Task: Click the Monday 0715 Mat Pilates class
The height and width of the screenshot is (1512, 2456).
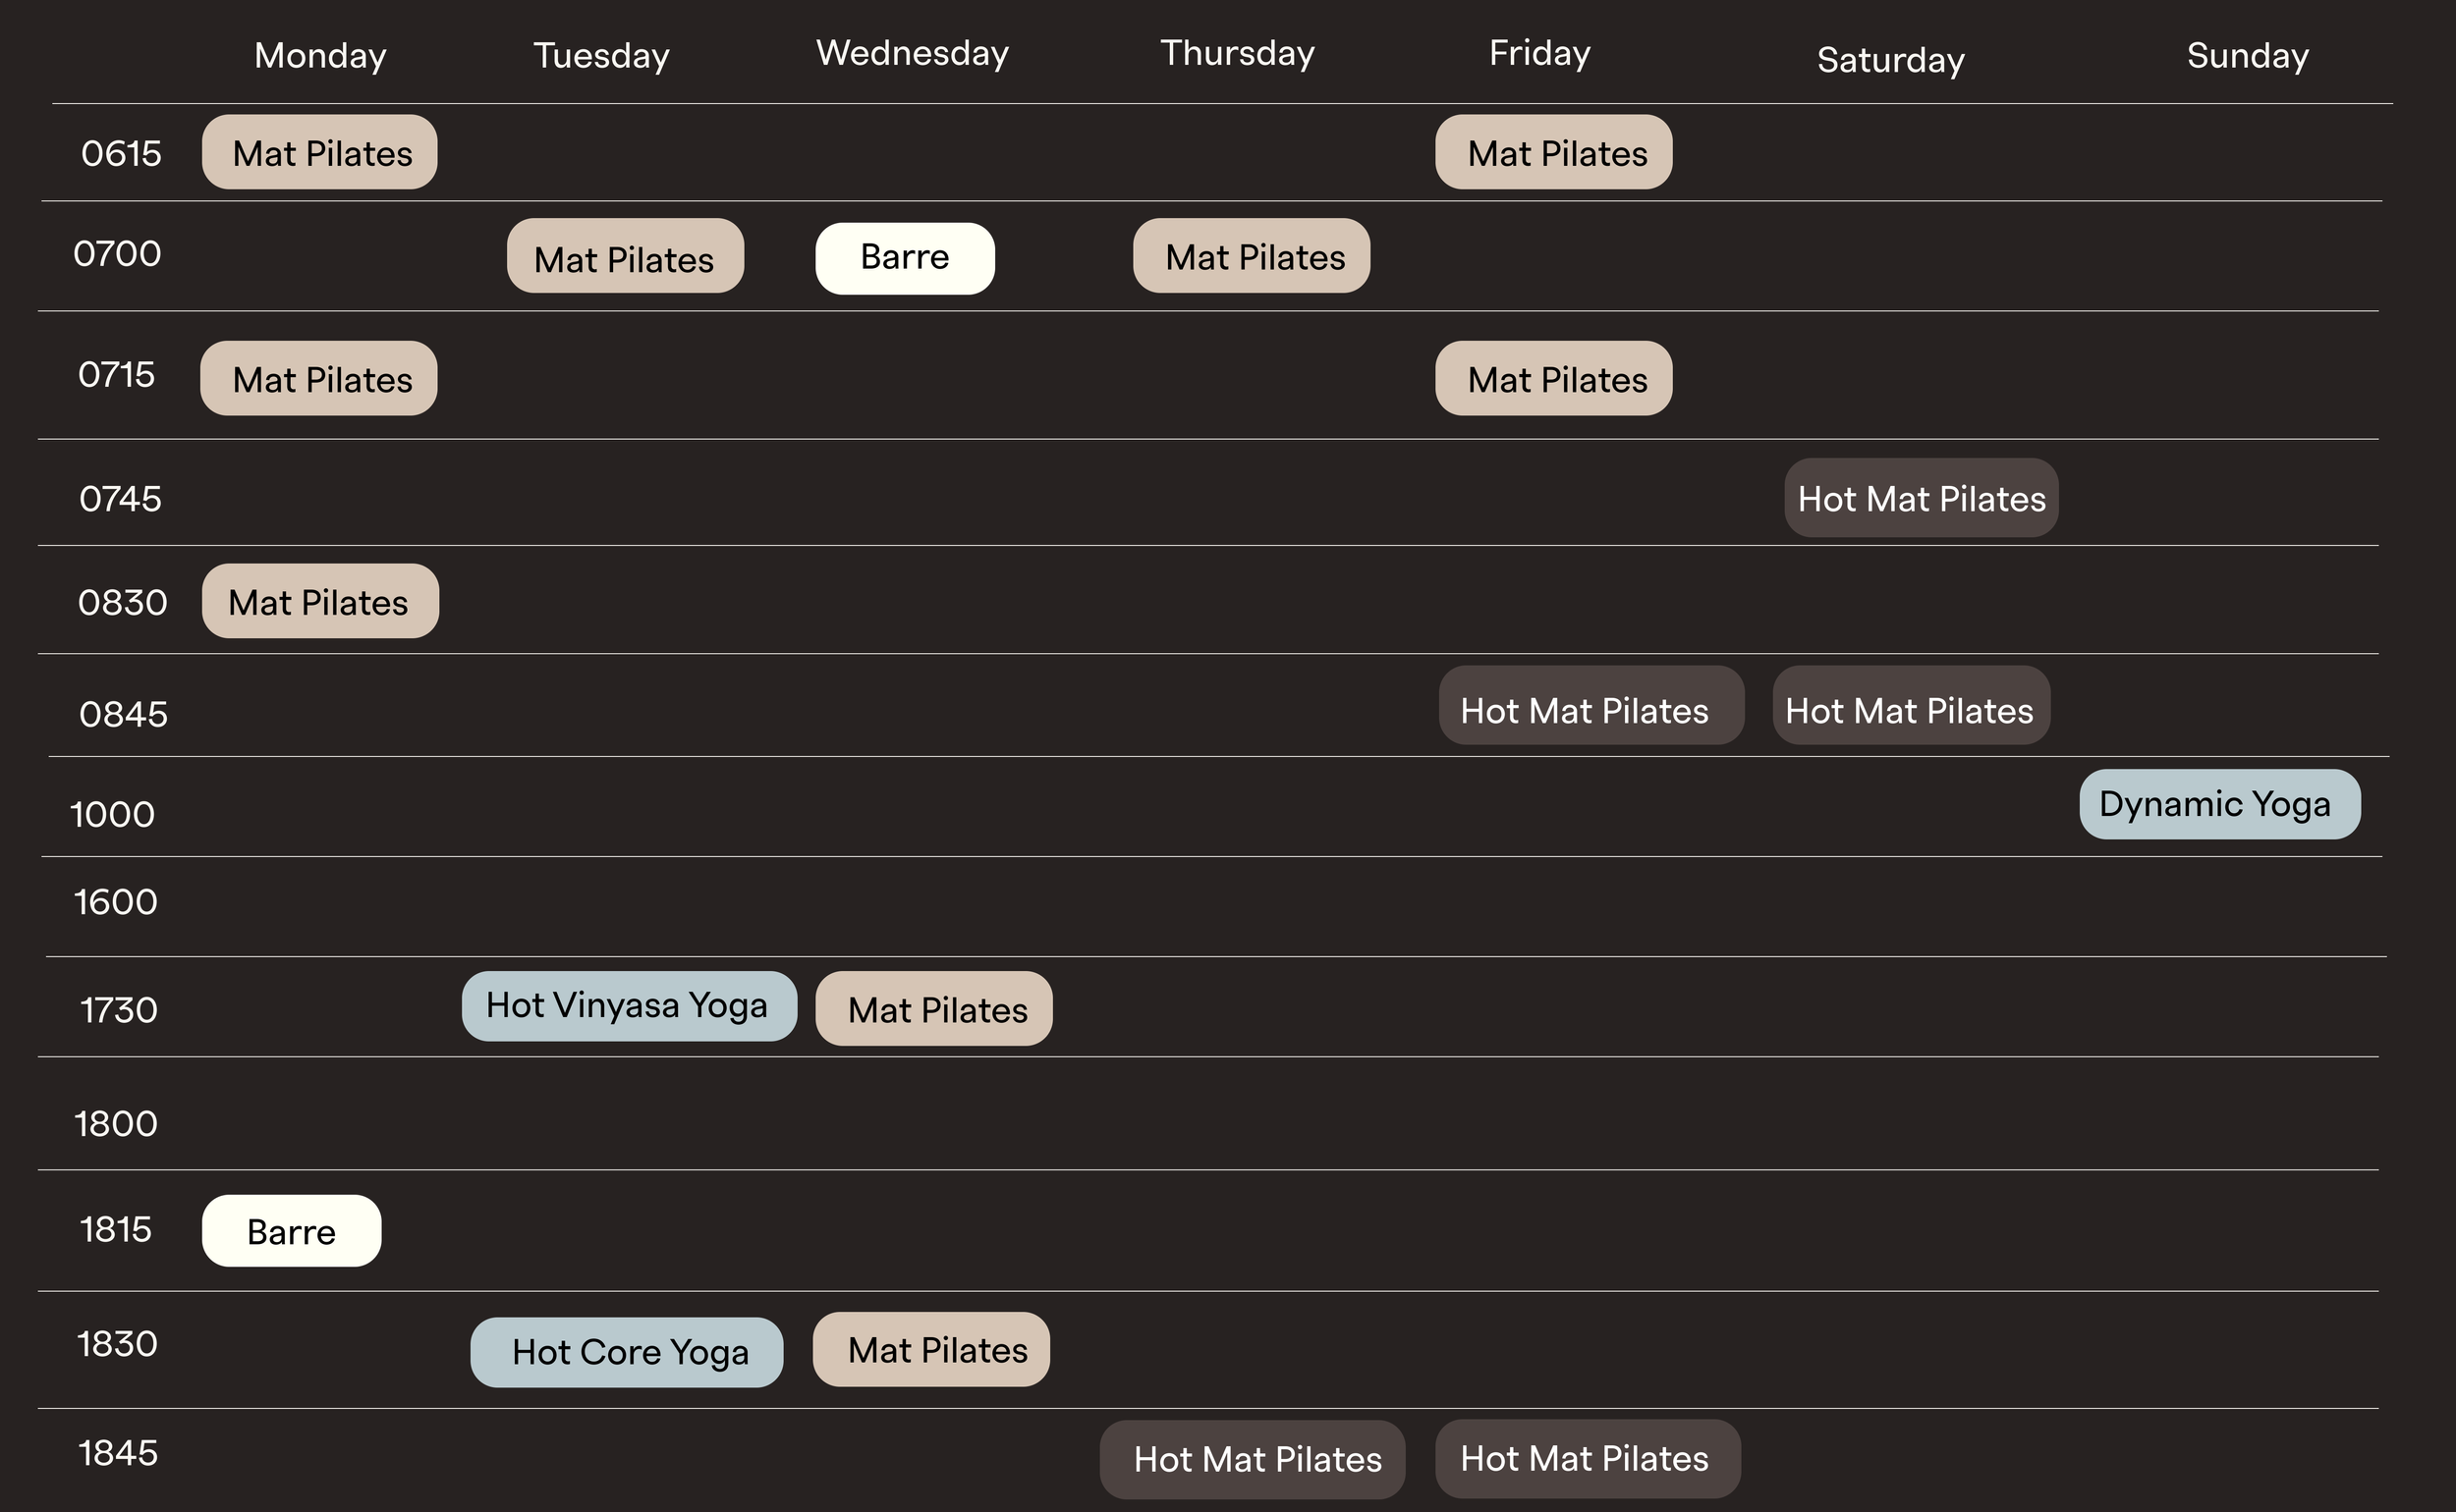Action: click(x=318, y=378)
